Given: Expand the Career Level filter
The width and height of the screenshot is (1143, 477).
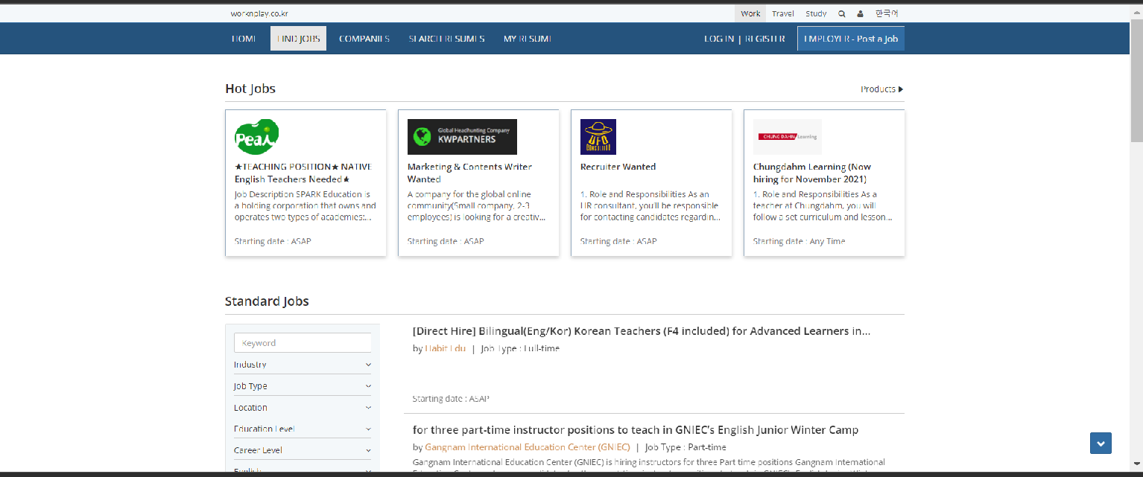Looking at the screenshot, I should coord(303,449).
